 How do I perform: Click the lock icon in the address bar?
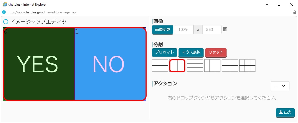click(295, 12)
